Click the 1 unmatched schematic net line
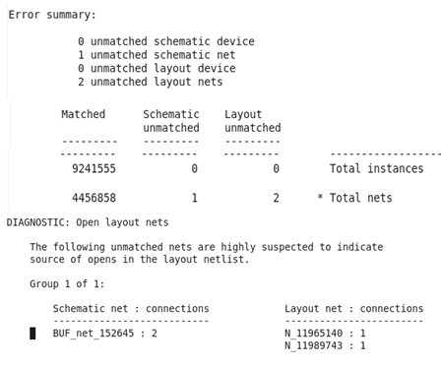The width and height of the screenshot is (441, 366). click(x=157, y=55)
